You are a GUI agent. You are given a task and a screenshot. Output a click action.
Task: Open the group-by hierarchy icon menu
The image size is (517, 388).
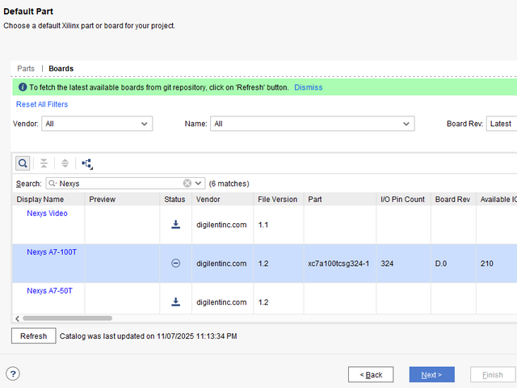[x=87, y=163]
